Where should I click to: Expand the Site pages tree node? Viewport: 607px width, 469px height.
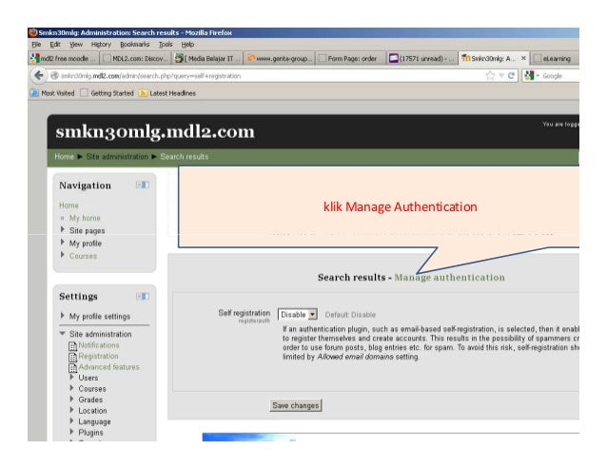point(63,229)
